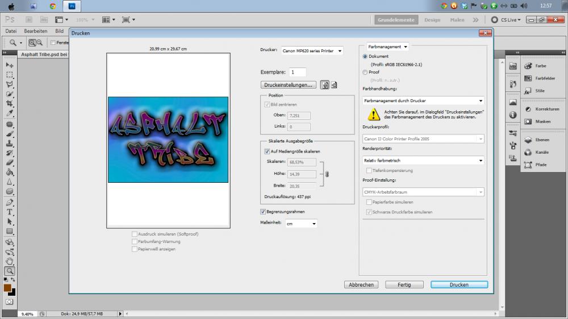
Task: Open the Histogram panel icon
Action: [513, 103]
